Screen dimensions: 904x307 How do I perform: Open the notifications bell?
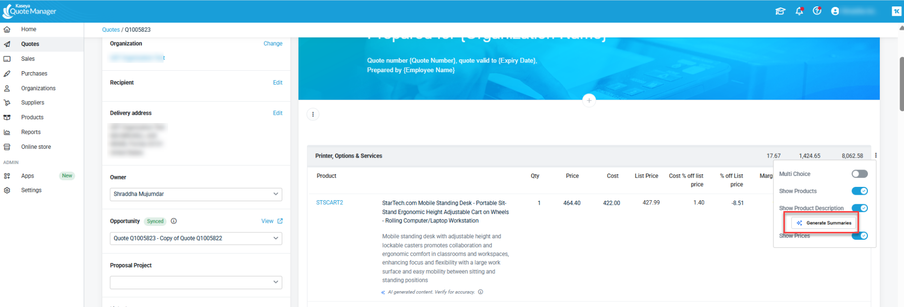pyautogui.click(x=799, y=11)
